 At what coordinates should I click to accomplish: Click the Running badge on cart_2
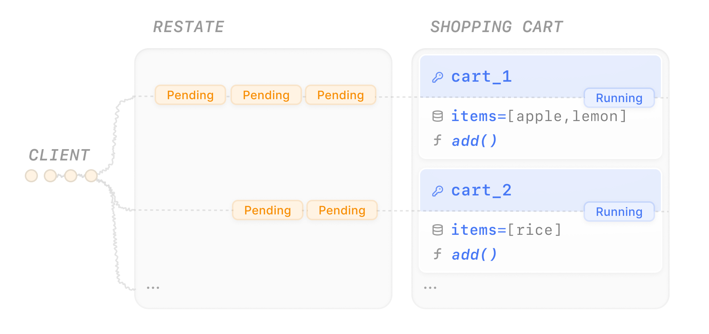(x=619, y=212)
